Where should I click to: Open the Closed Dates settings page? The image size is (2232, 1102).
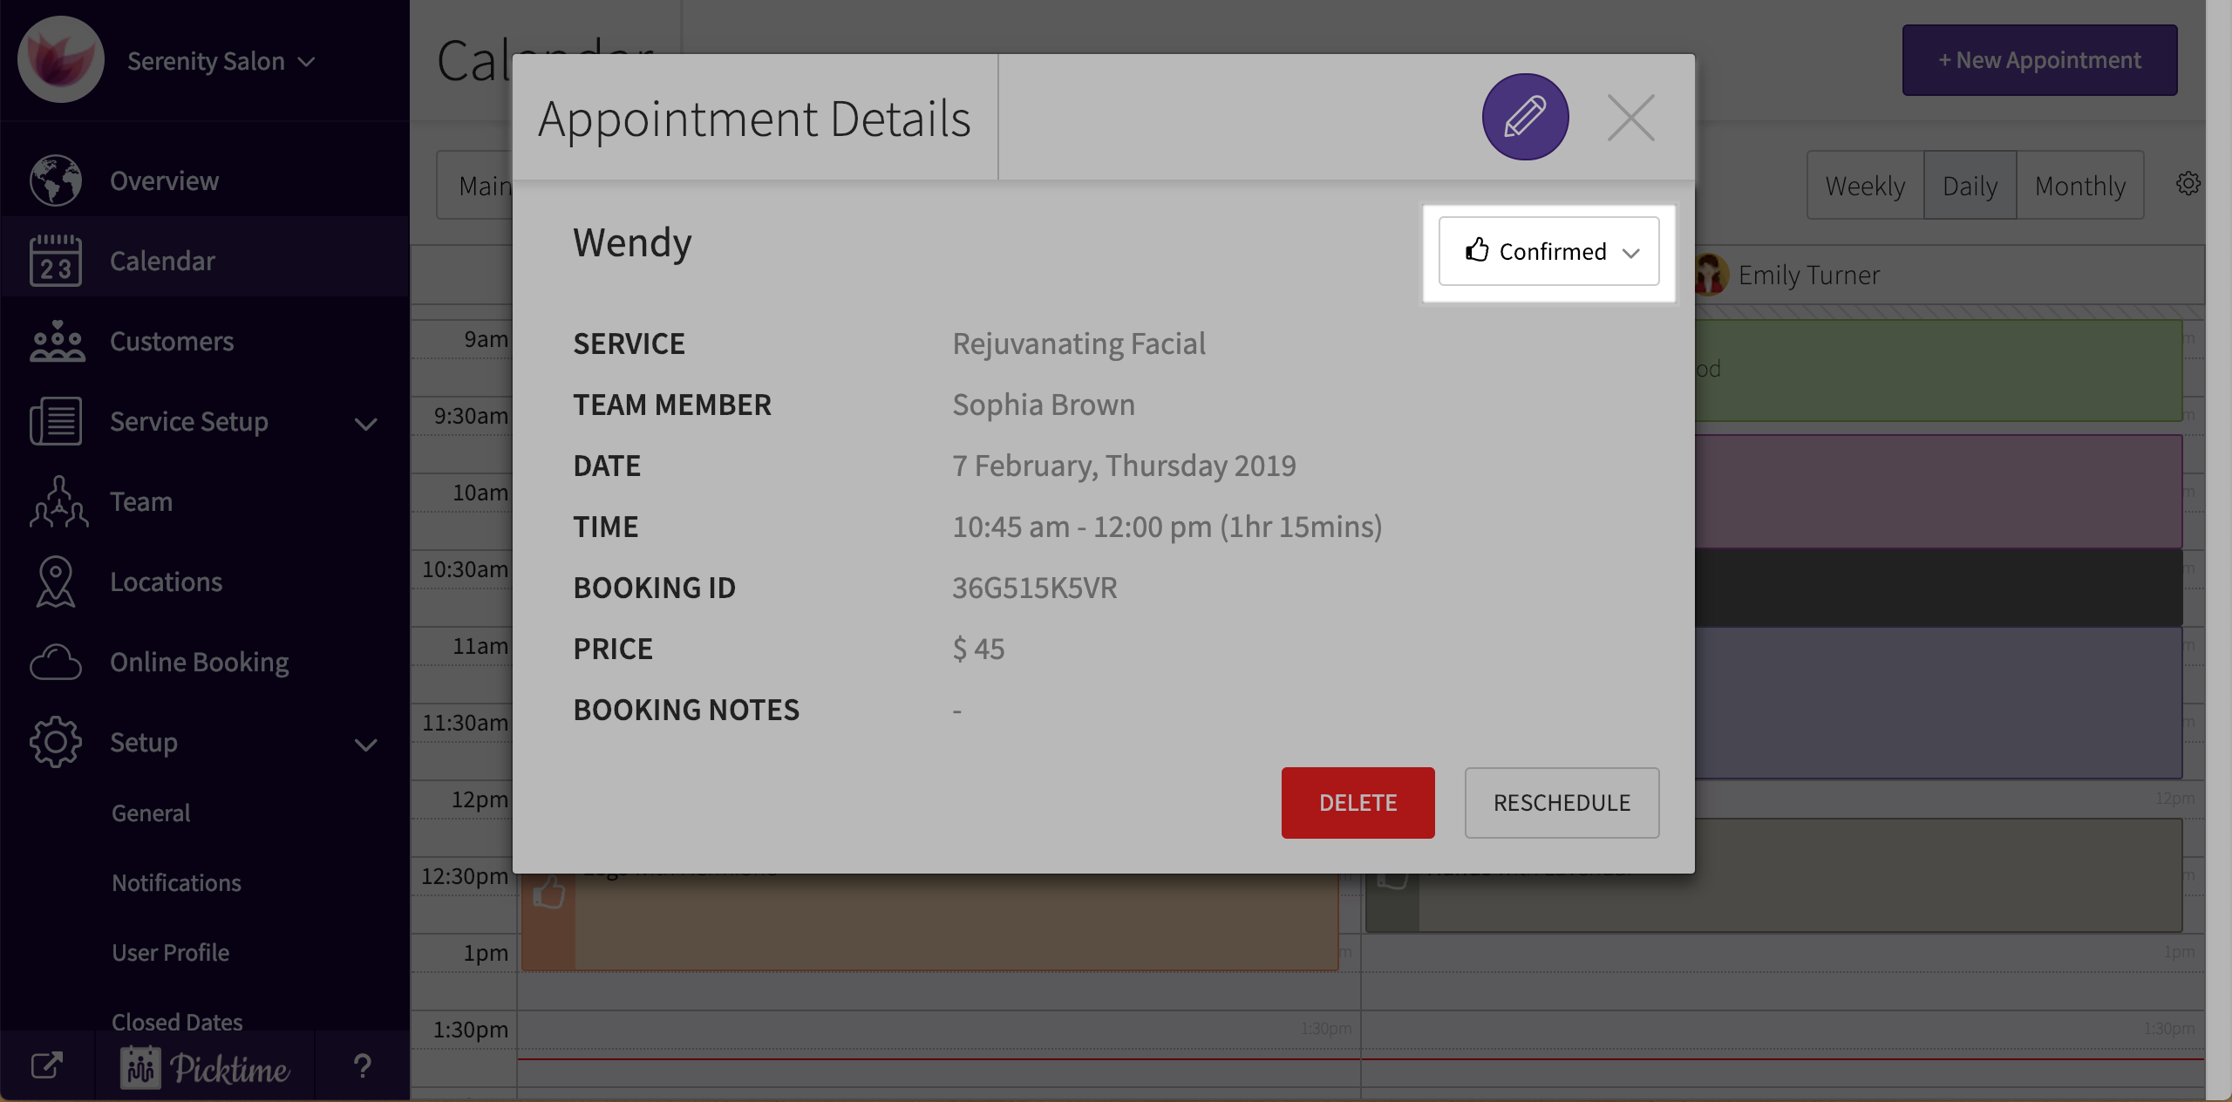(177, 1021)
